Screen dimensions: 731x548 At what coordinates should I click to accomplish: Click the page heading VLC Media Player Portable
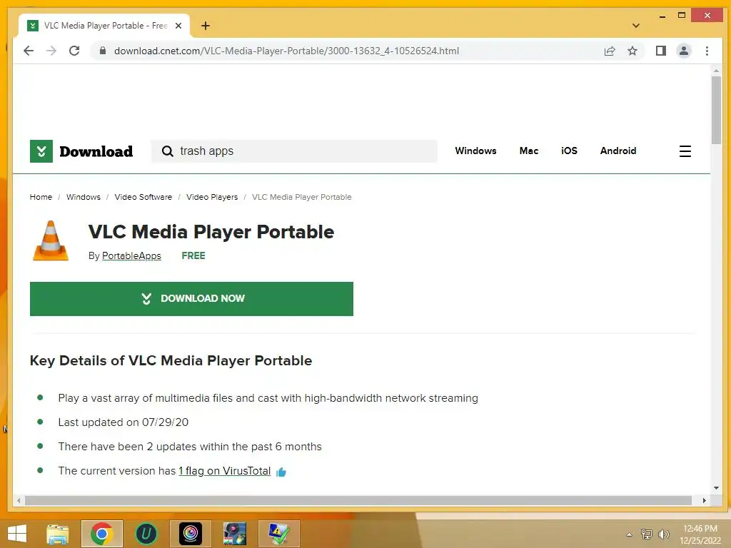[211, 232]
